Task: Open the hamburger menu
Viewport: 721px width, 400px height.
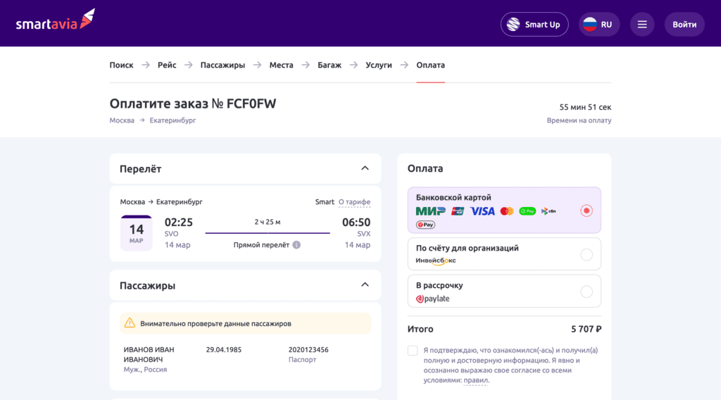Action: (642, 25)
